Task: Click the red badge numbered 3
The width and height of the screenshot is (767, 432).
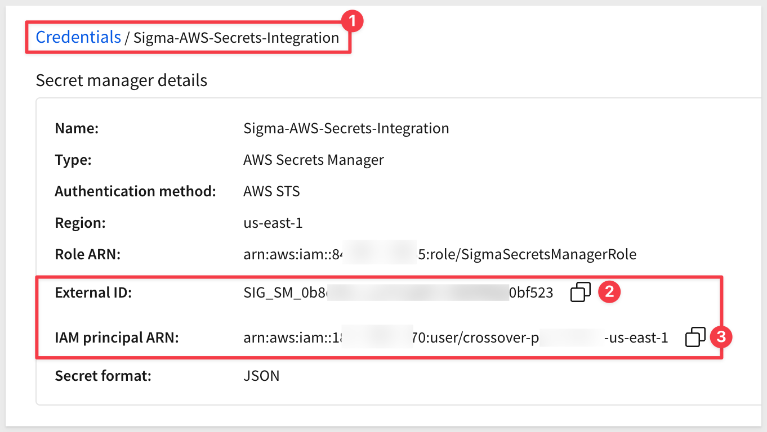Action: (722, 337)
